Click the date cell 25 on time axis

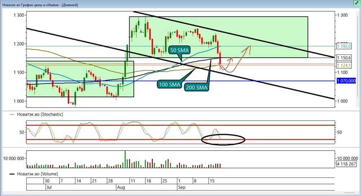[x=165, y=181]
